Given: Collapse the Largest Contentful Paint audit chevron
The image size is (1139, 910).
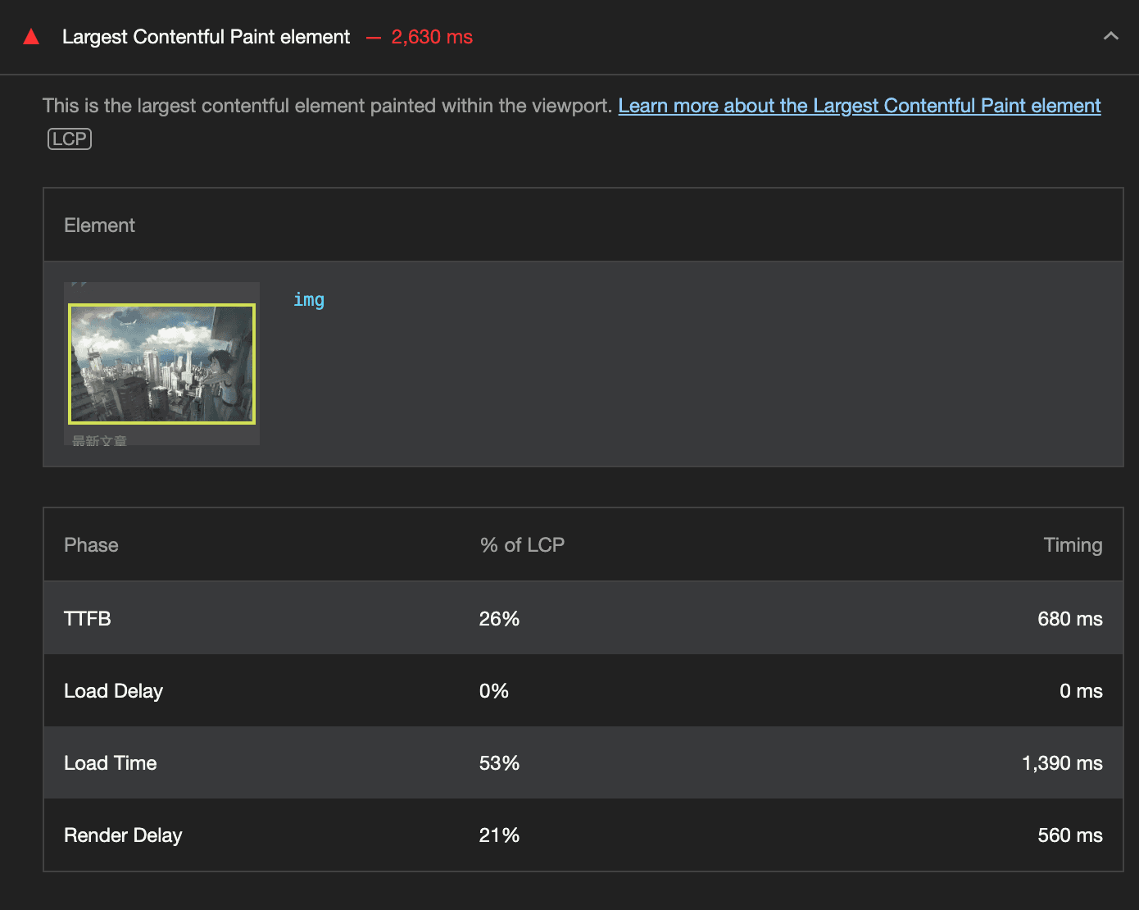Looking at the screenshot, I should pos(1110,36).
